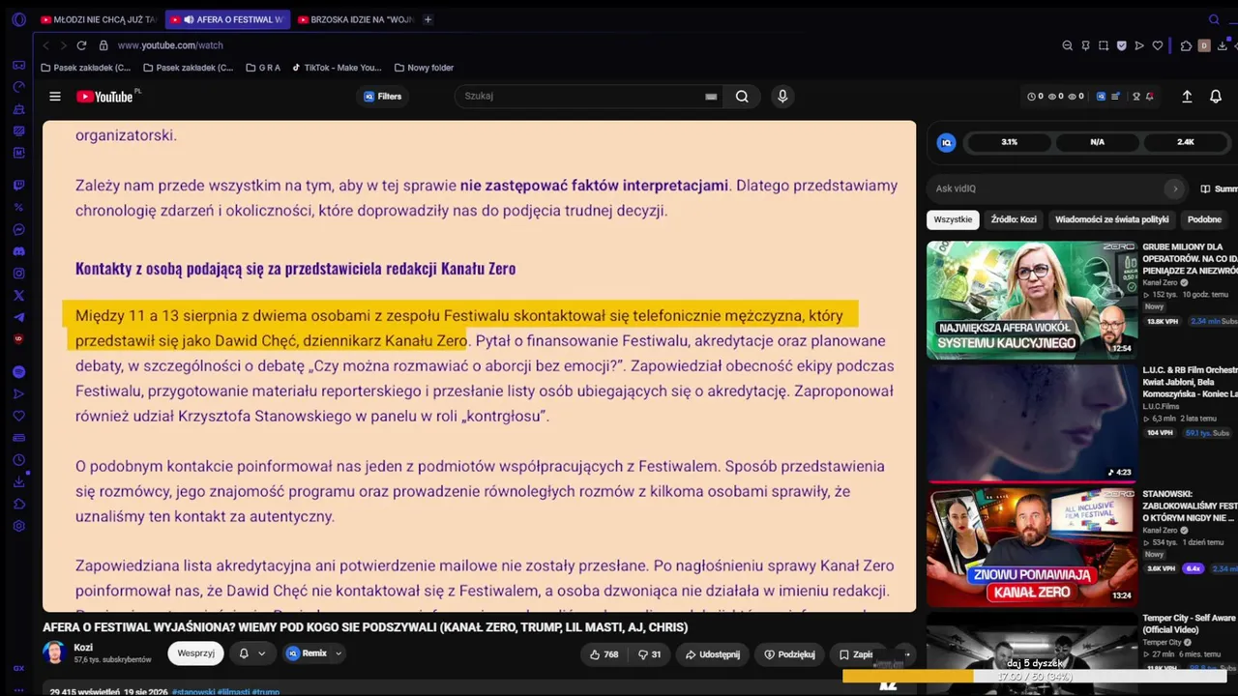1238x696 pixels.
Task: Open the "Nowy folder" bookmark folder
Action: coord(425,68)
